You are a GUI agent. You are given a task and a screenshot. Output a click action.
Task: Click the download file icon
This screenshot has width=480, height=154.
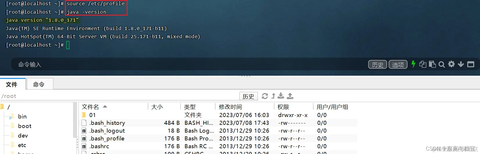coord(281,96)
